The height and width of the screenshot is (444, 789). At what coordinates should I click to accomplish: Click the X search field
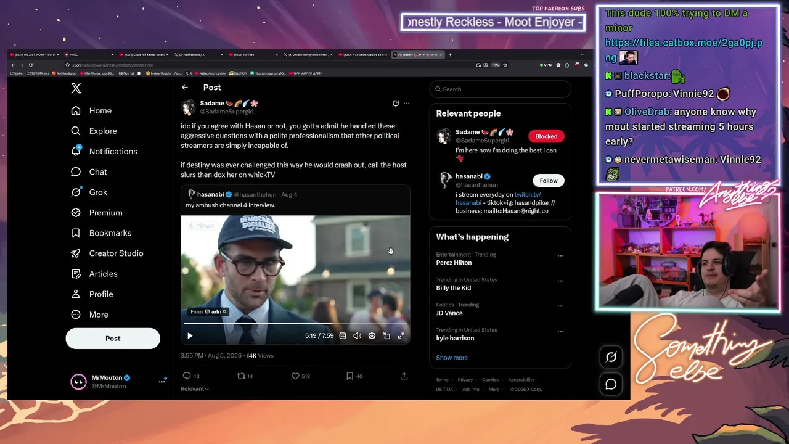500,89
